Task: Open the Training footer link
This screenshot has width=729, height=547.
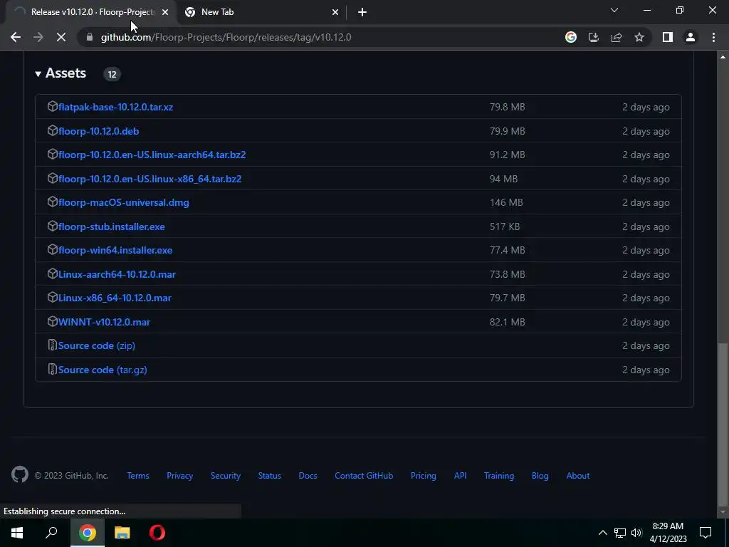Action: point(499,475)
